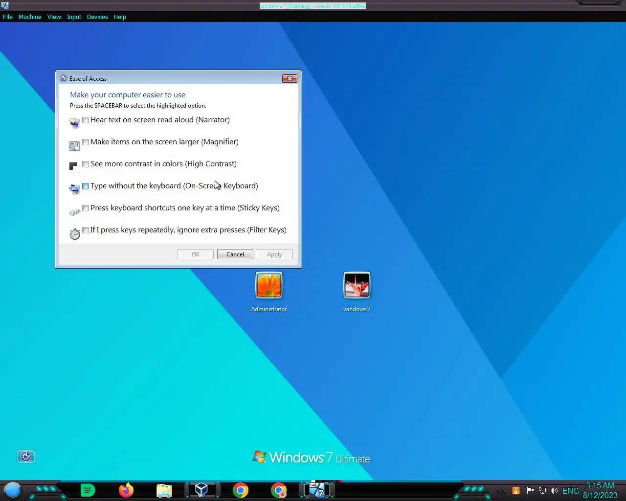Viewport: 626px width, 501px height.
Task: Close the Ease of Access dialog
Action: coord(290,78)
